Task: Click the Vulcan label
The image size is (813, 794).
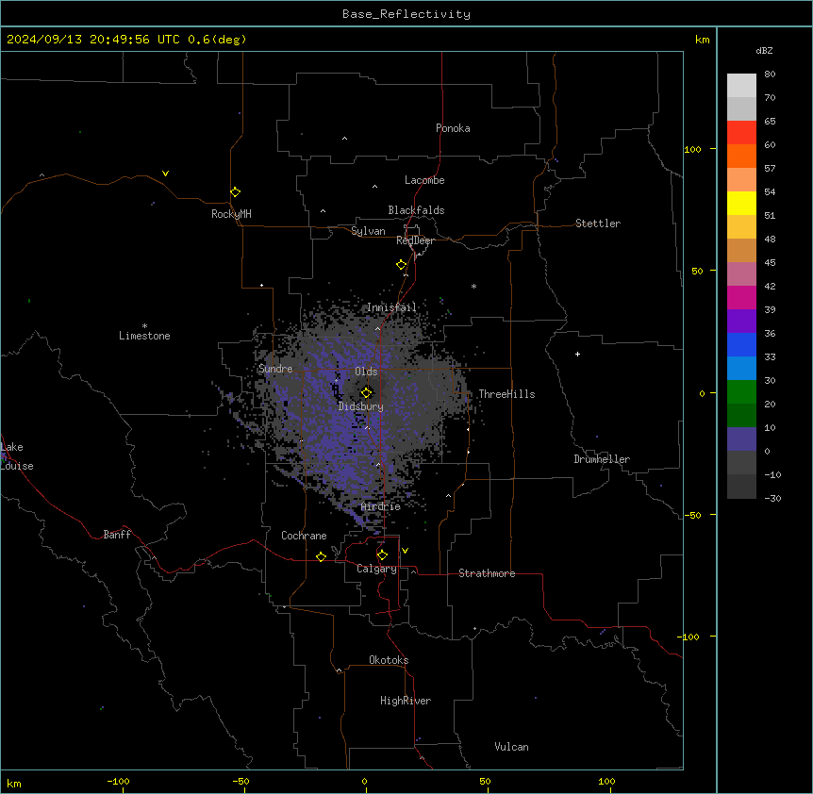Action: pyautogui.click(x=512, y=747)
